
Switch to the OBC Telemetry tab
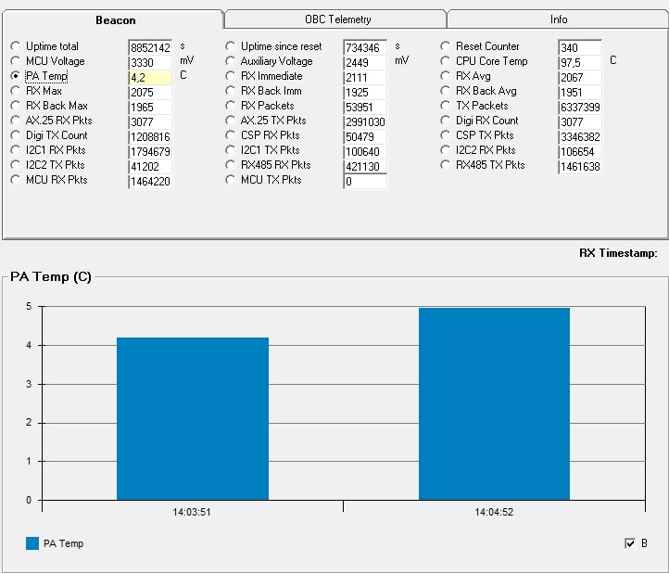(x=337, y=19)
